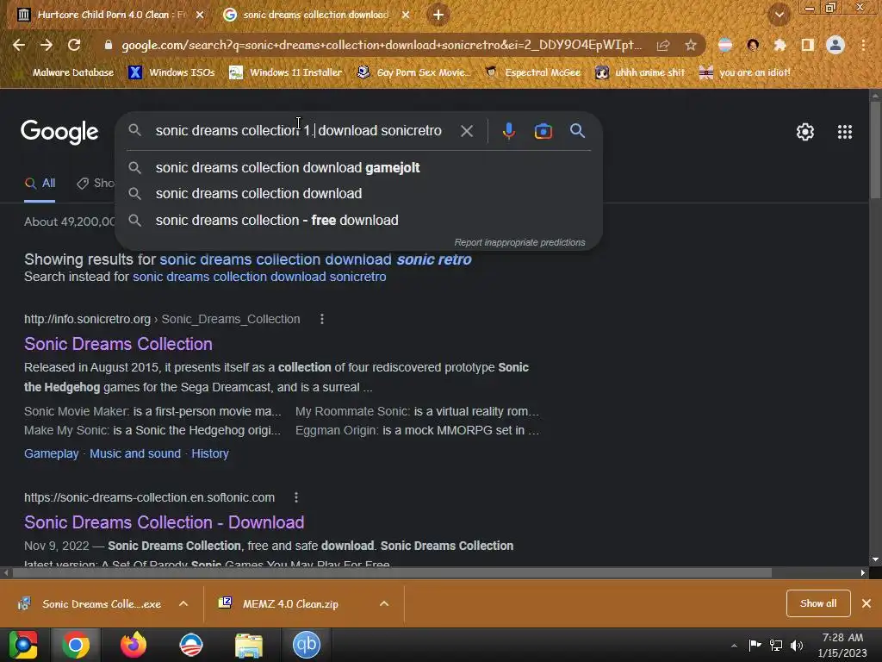
Task: Start a voice search with microphone
Action: tap(508, 131)
